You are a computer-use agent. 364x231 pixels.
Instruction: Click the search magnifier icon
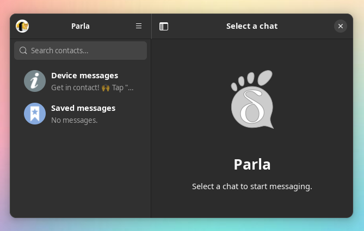23,51
